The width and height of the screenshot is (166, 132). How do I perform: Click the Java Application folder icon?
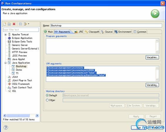pos(9,63)
